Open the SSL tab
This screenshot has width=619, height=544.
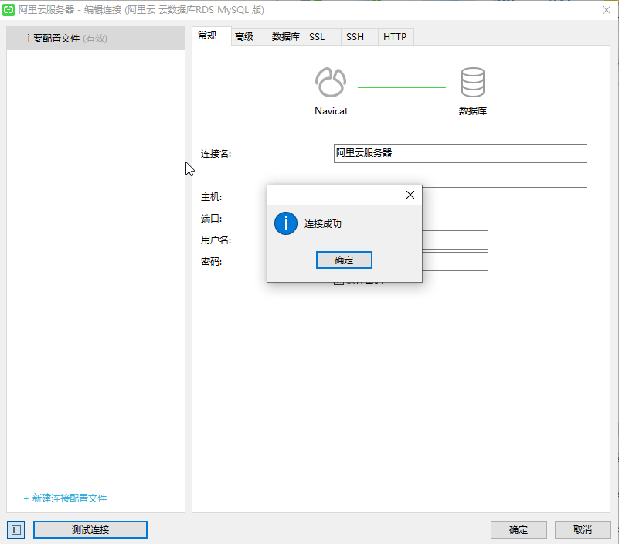click(322, 37)
